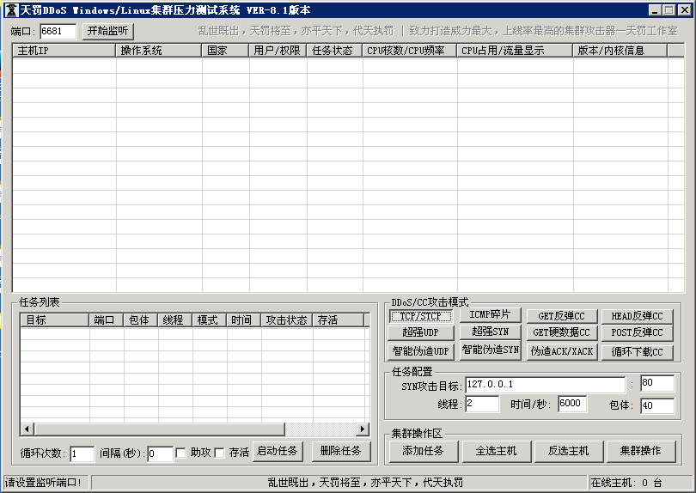
Task: Click the 模式 header in task list
Action: [x=210, y=320]
